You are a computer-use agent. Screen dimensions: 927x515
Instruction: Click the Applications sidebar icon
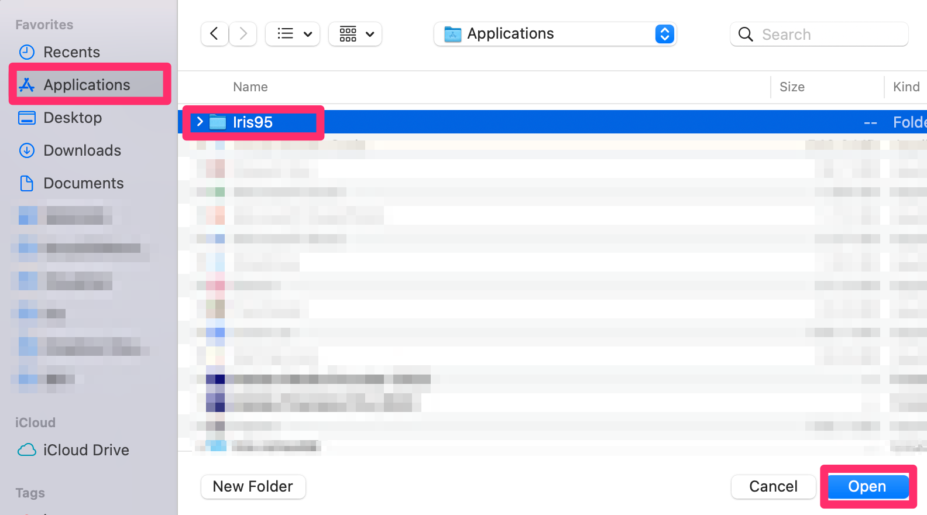pyautogui.click(x=27, y=85)
